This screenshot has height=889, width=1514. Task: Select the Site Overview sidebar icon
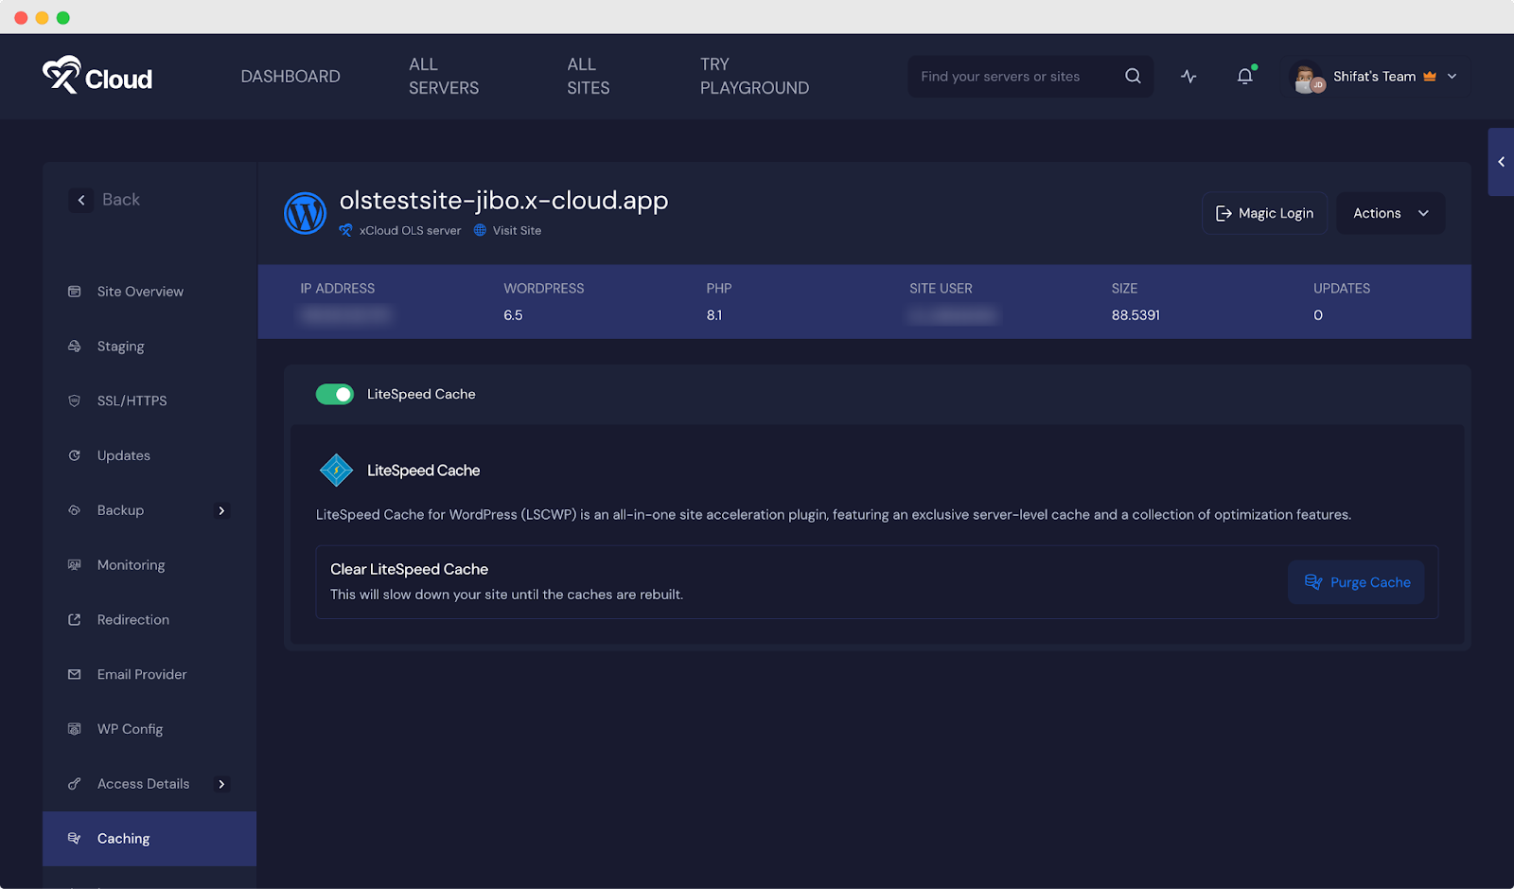(x=75, y=292)
